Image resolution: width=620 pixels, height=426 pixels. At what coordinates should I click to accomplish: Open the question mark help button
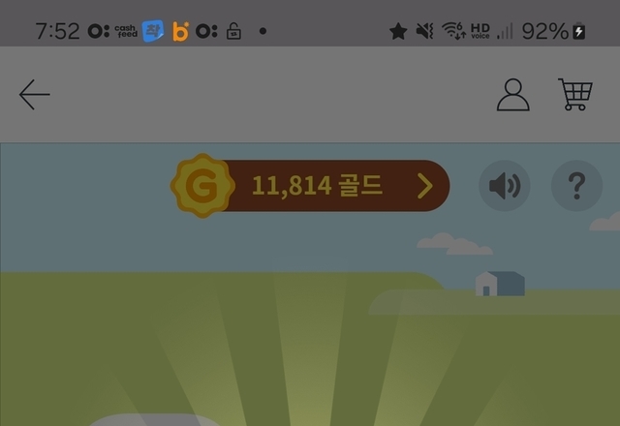577,185
